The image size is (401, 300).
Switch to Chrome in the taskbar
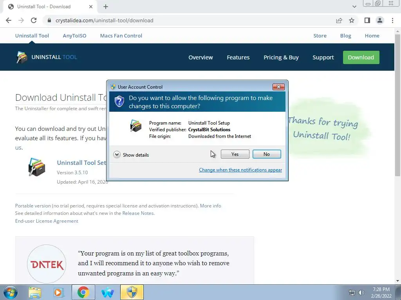click(x=83, y=292)
